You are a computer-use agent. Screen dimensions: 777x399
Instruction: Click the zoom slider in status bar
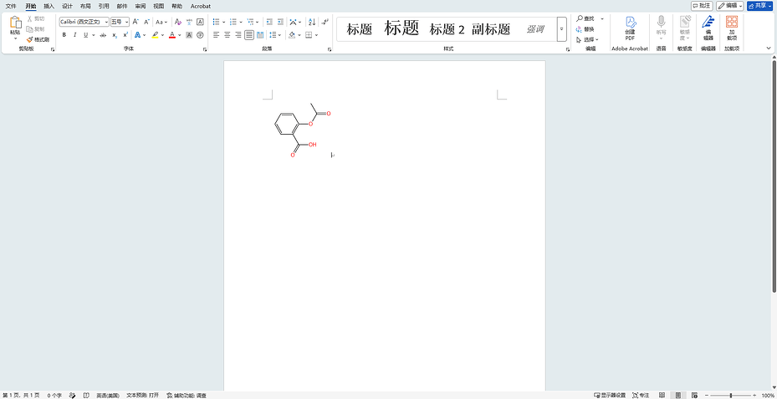731,395
